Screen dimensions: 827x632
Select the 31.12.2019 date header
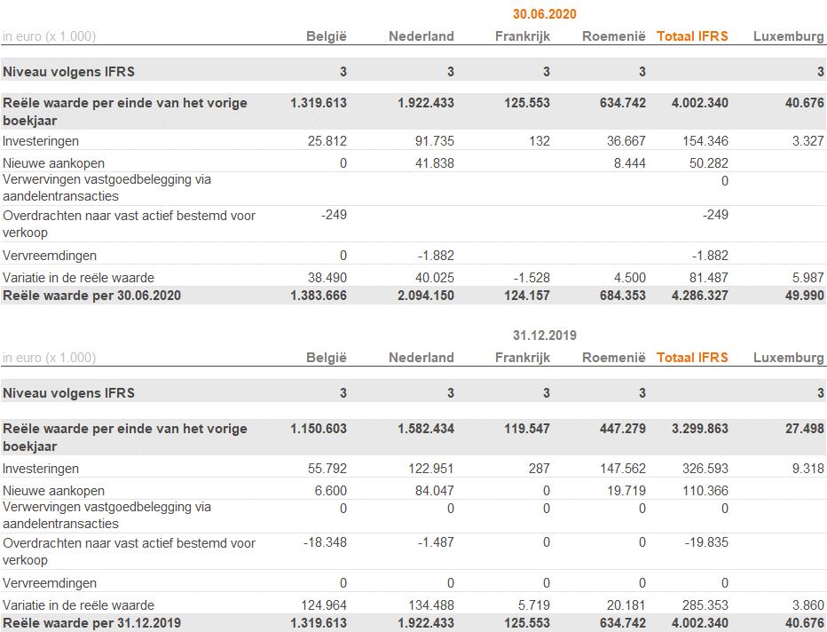coord(544,336)
